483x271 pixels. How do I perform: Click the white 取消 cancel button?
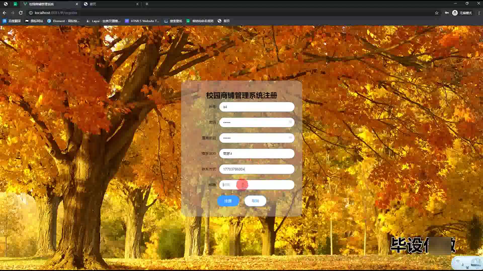(255, 201)
